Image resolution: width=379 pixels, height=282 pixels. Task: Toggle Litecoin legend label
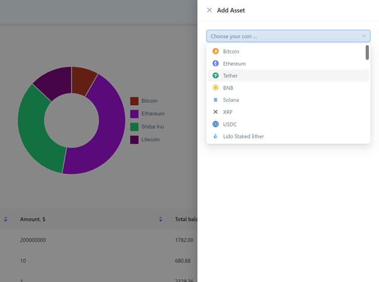pyautogui.click(x=150, y=140)
